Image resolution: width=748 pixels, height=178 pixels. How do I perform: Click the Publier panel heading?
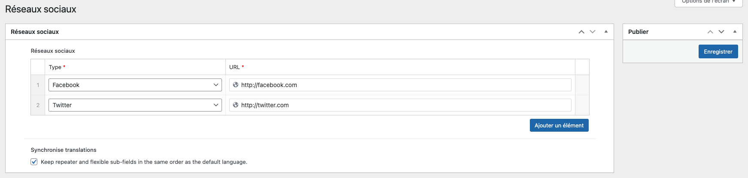click(638, 32)
